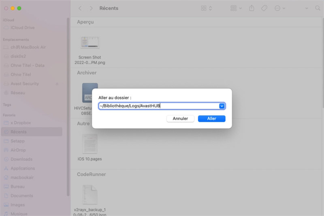Screen dimensions: 324x216
Task: Open view mode chevron selector
Action: coord(210,8)
